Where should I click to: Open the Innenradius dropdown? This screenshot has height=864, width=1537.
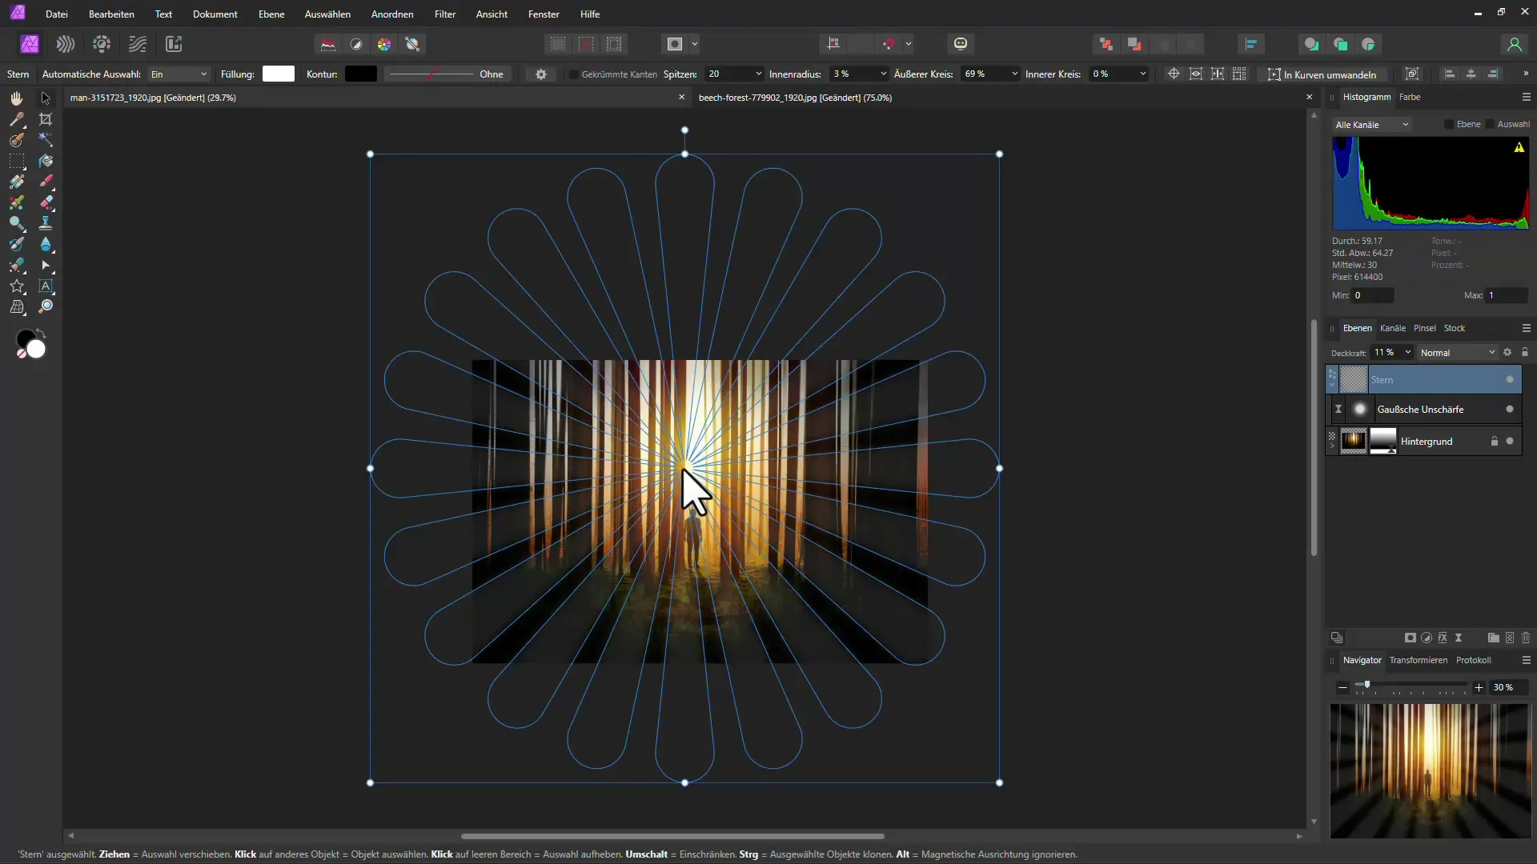(883, 74)
